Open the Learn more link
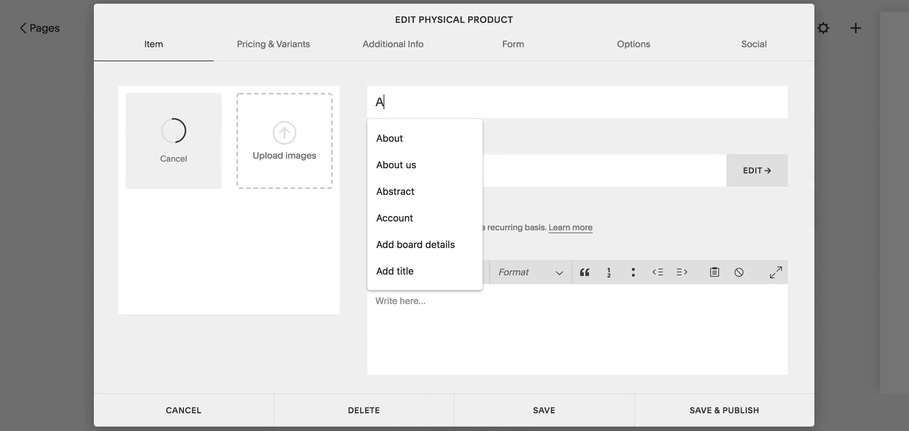Image resolution: width=909 pixels, height=431 pixels. (x=570, y=227)
